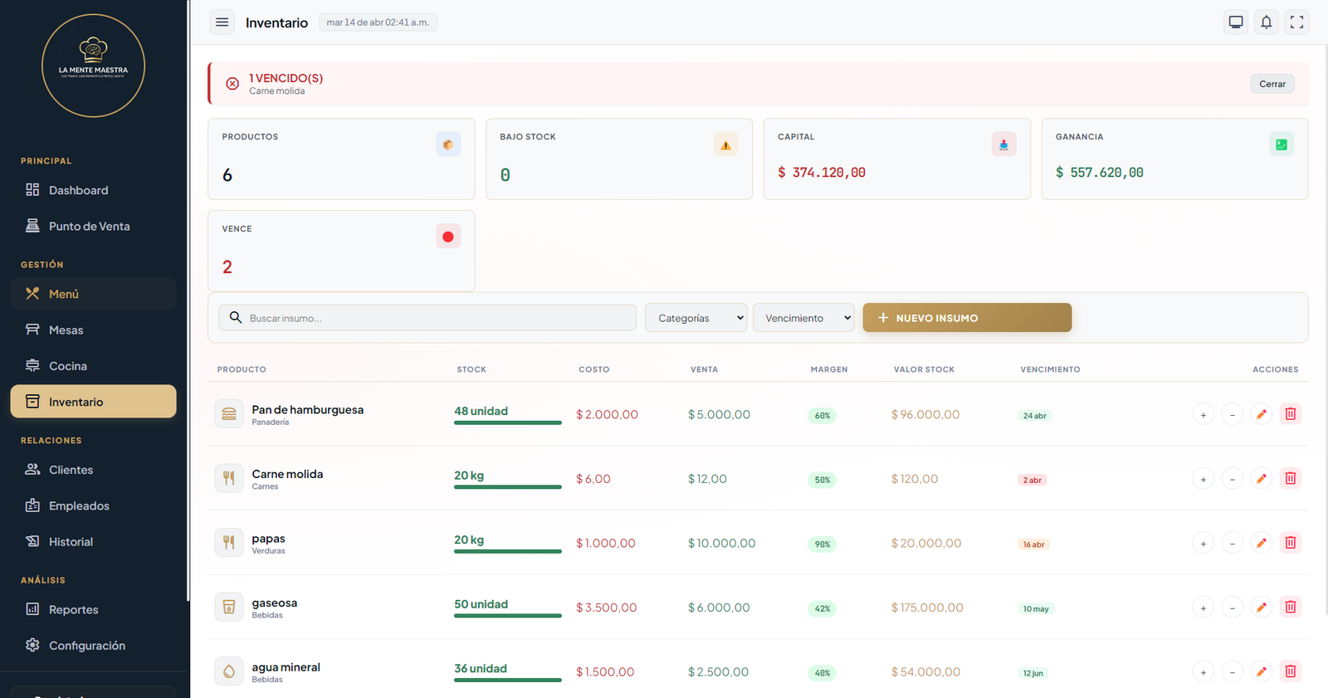Click the '$ 175.000,00' stock value
The height and width of the screenshot is (698, 1328).
927,608
